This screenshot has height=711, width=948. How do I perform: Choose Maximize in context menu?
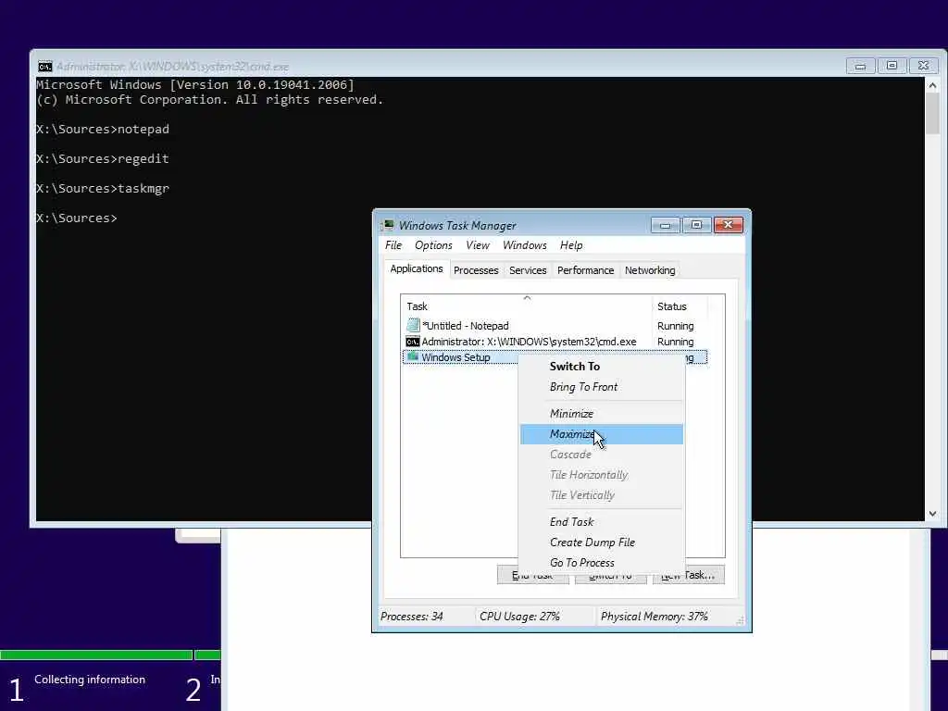tap(602, 434)
